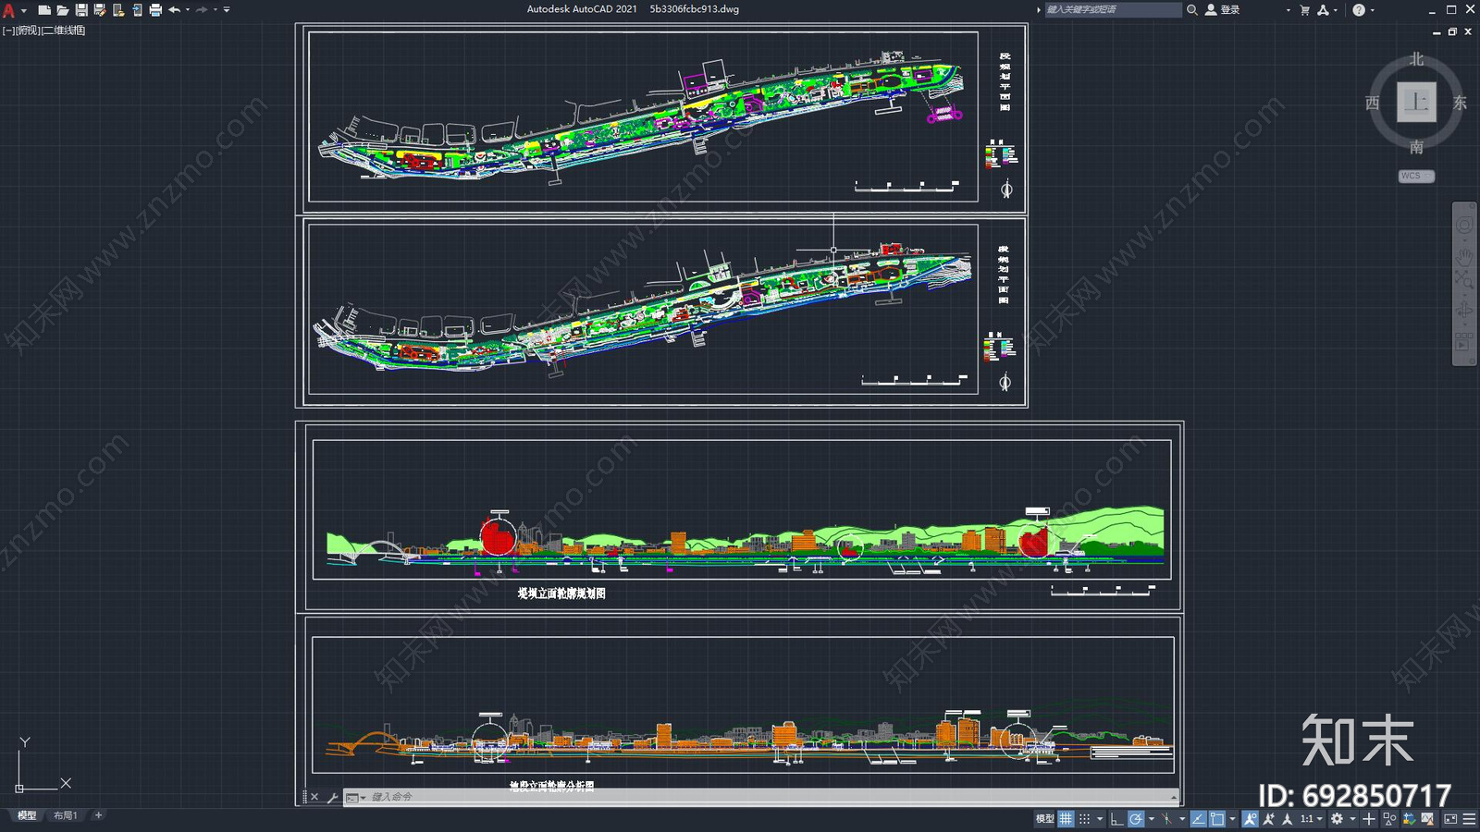Expand the object snap options dropdown arrow
Image resolution: width=1480 pixels, height=832 pixels.
click(x=1232, y=819)
